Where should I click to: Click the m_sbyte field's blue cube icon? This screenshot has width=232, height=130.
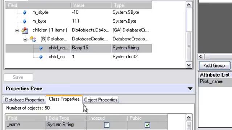(x=25, y=12)
